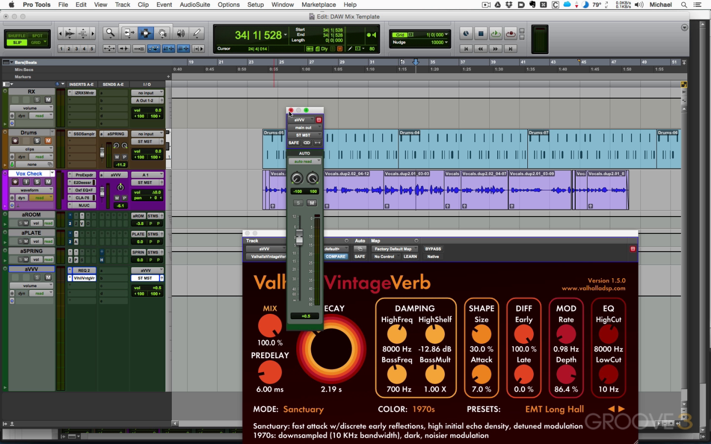Select the Trim tool
The width and height of the screenshot is (711, 444).
[x=129, y=33]
